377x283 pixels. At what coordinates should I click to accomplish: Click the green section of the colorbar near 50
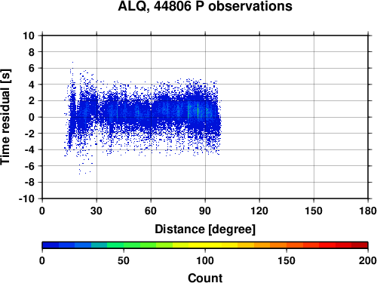(x=124, y=245)
